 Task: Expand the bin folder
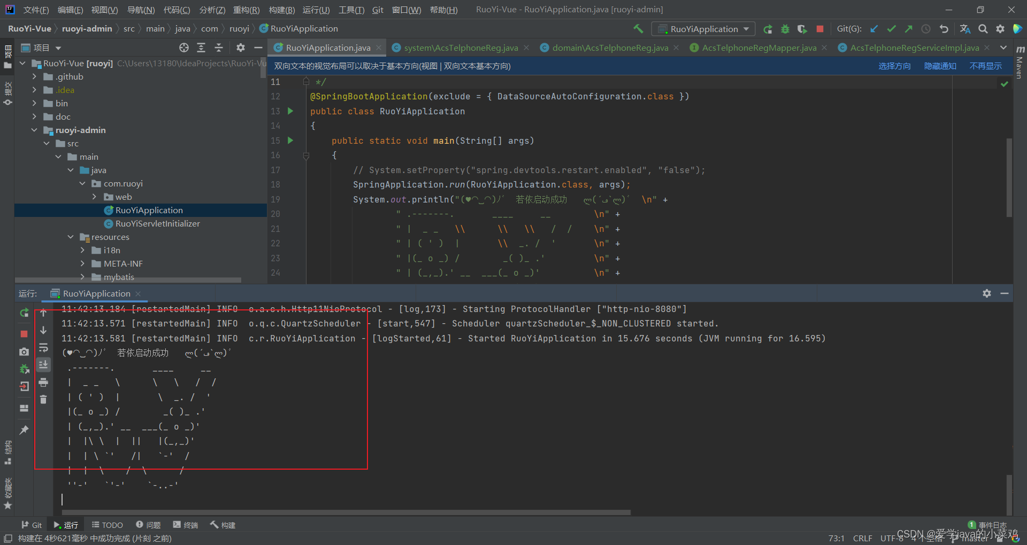(x=35, y=103)
